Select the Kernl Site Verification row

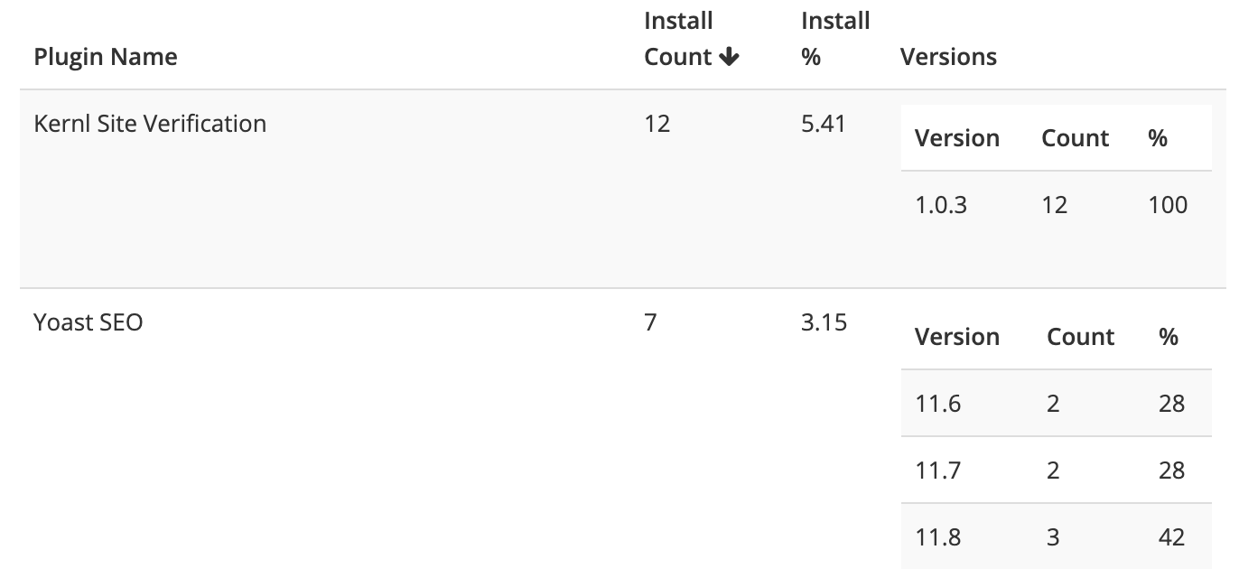click(x=149, y=123)
